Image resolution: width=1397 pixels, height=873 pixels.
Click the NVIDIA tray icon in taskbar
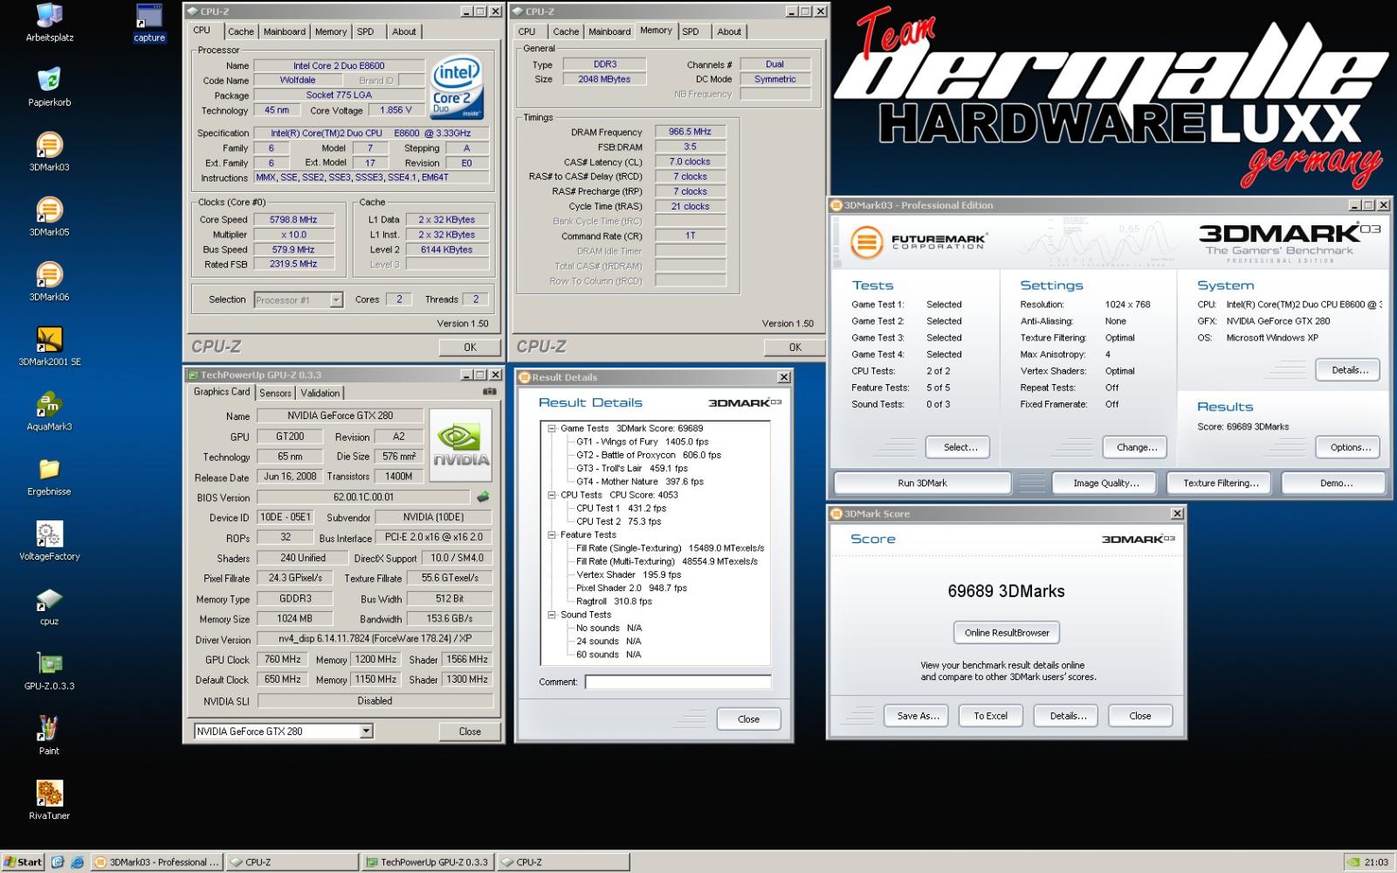[1352, 862]
